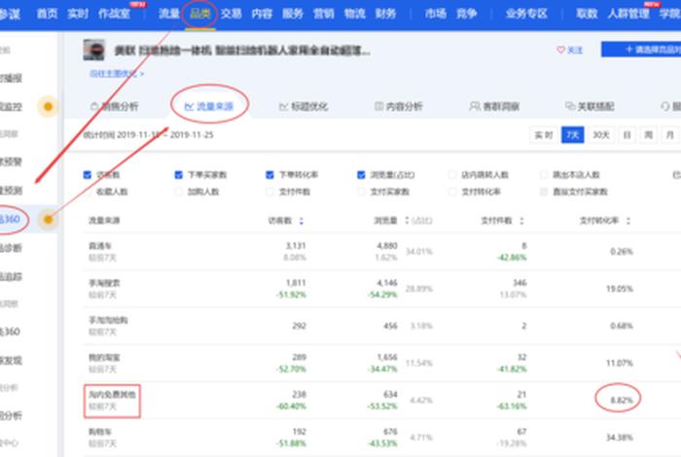Select the 30天 time range button
681x457 pixels.
click(601, 135)
